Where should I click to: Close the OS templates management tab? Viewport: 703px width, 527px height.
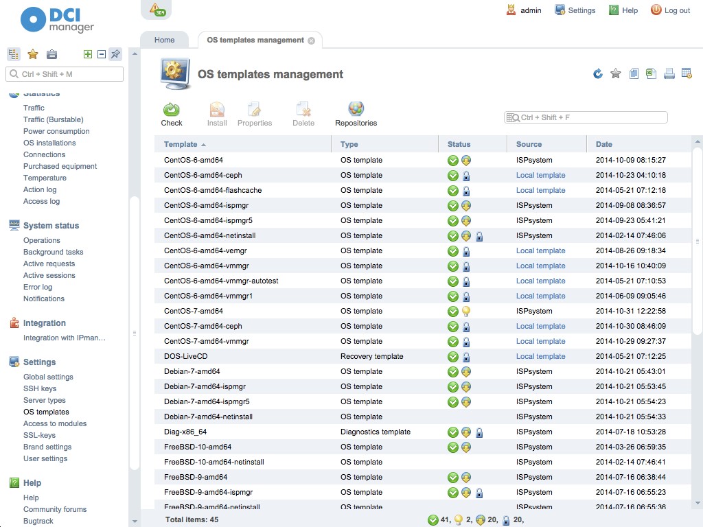click(312, 40)
